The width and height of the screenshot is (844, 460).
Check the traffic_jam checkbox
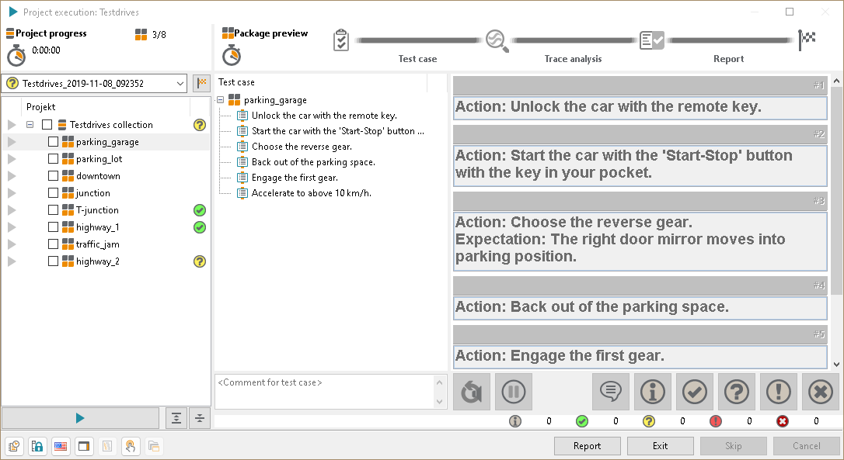point(54,244)
